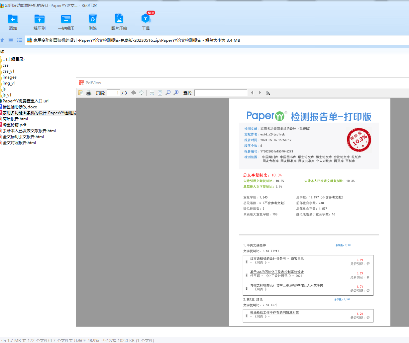
Task: Click the archive path address bar
Action: click(217, 40)
